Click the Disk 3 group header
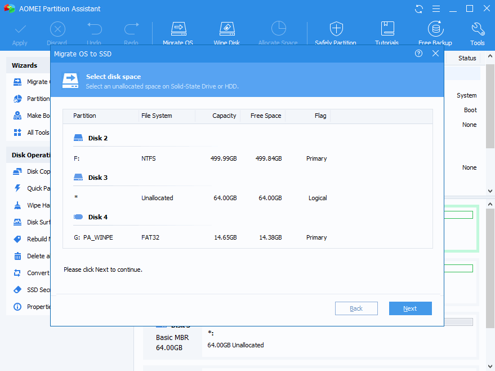Viewport: 495px width, 371px height. (x=91, y=178)
